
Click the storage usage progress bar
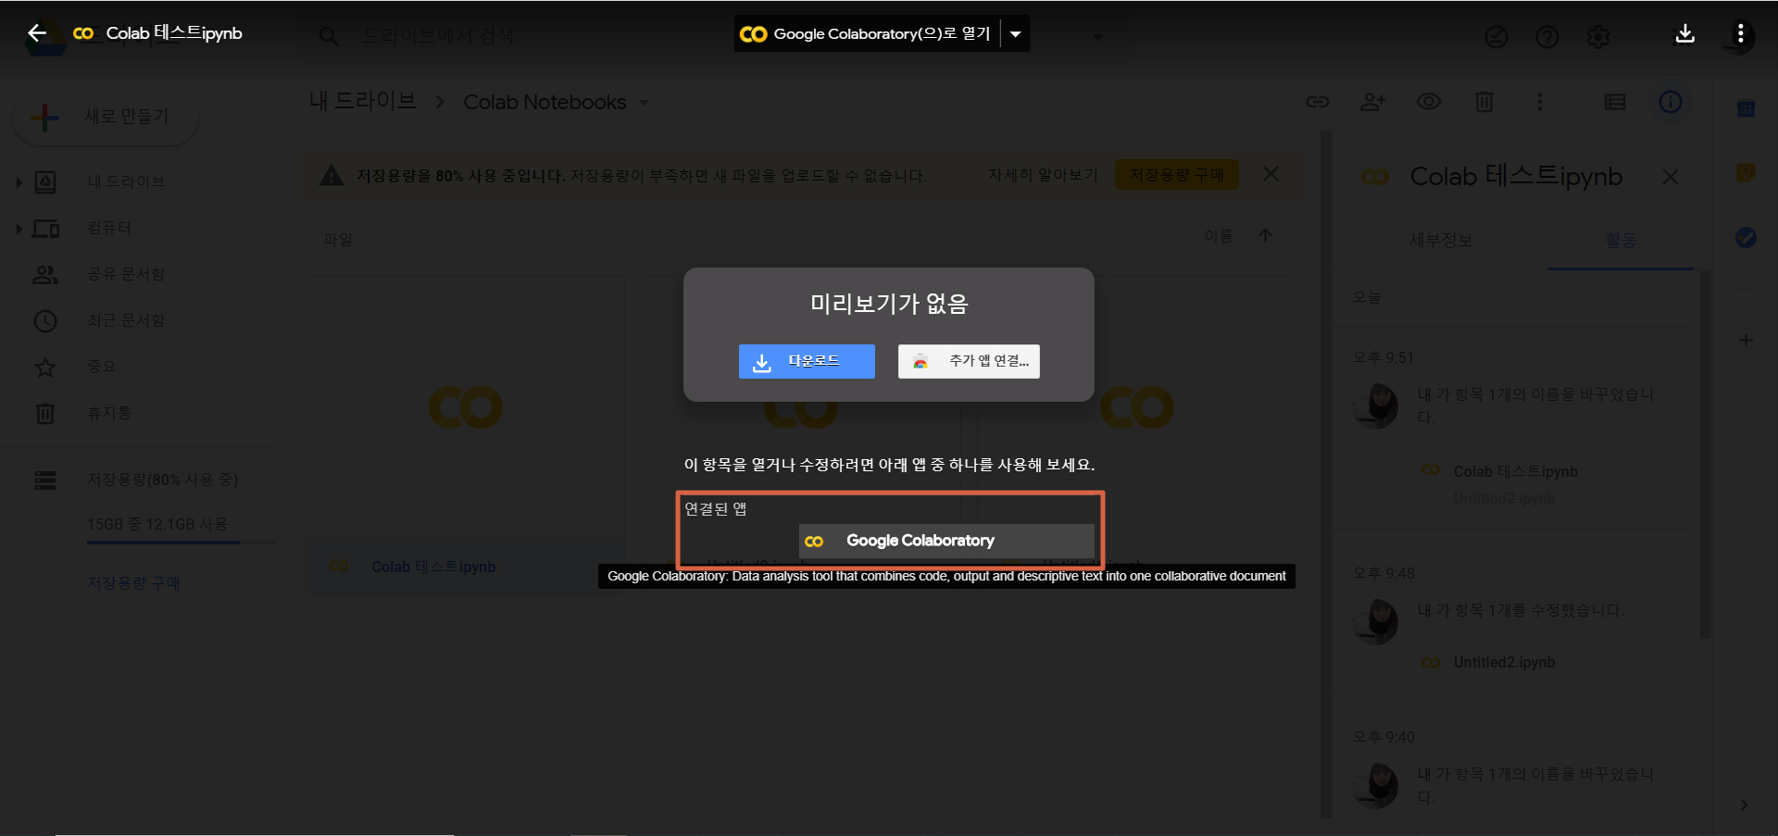click(x=182, y=542)
